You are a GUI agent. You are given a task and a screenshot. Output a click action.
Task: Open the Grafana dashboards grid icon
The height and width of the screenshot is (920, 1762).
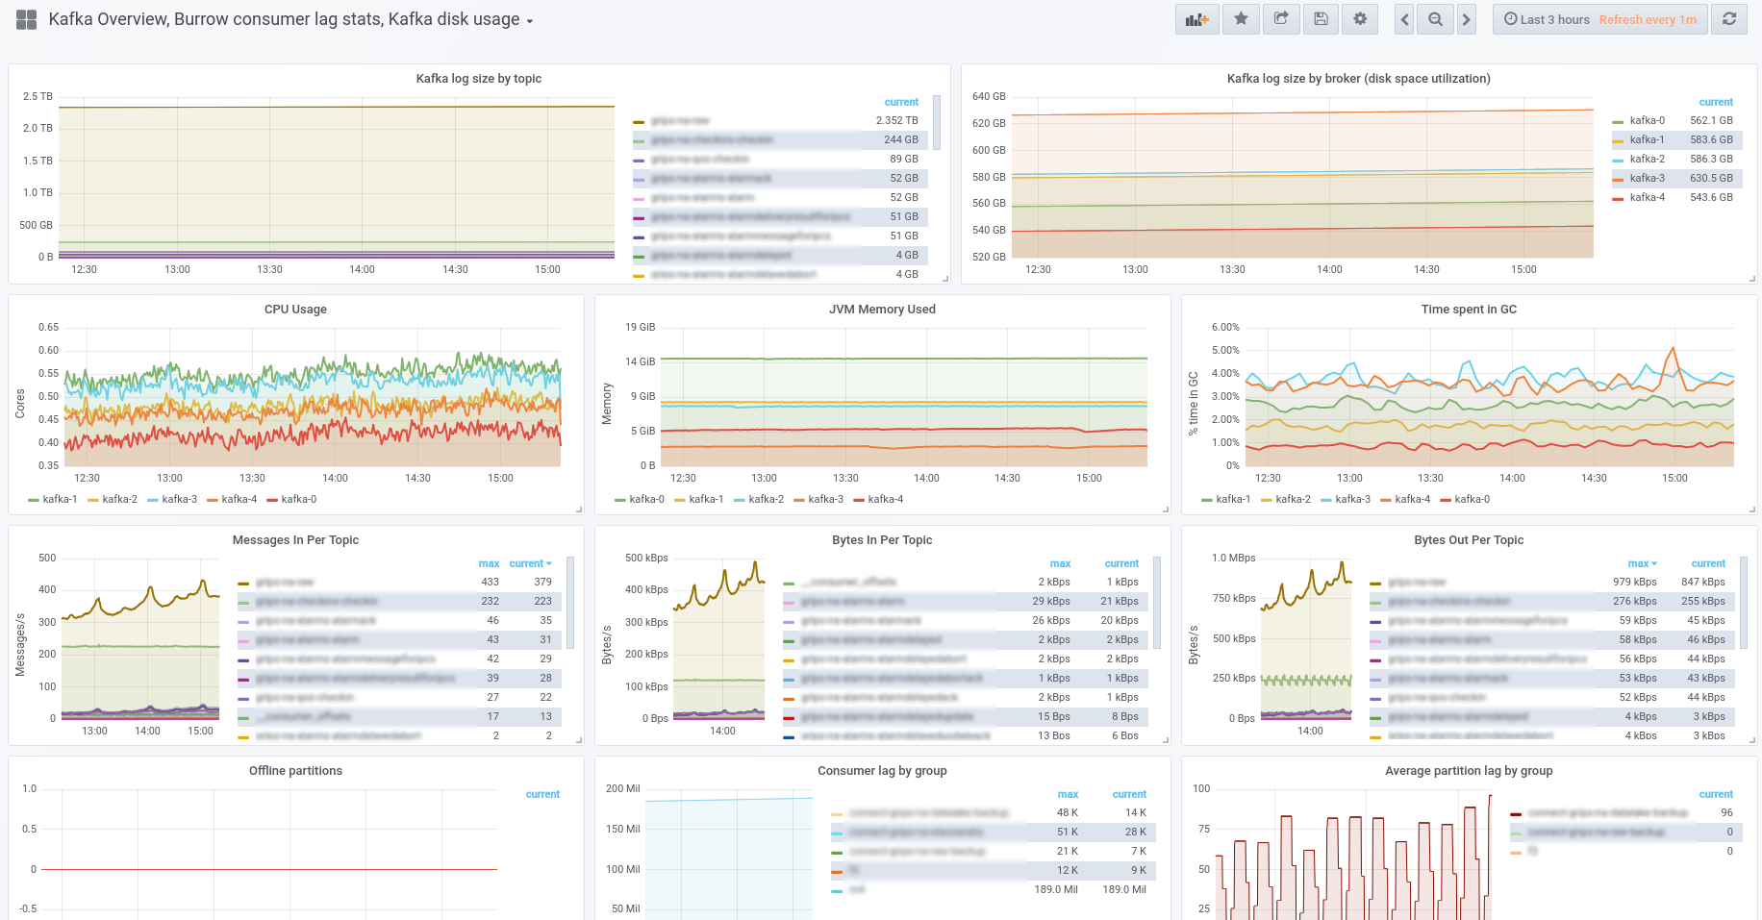26,19
